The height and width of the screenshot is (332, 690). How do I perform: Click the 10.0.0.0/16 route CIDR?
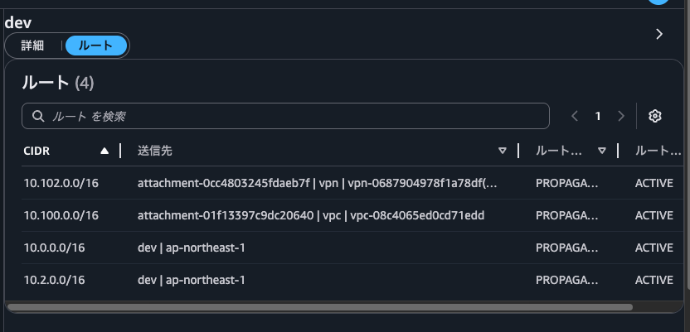click(55, 248)
